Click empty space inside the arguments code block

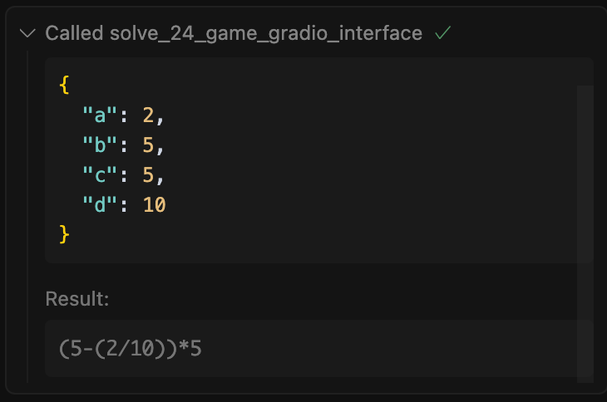(x=348, y=162)
